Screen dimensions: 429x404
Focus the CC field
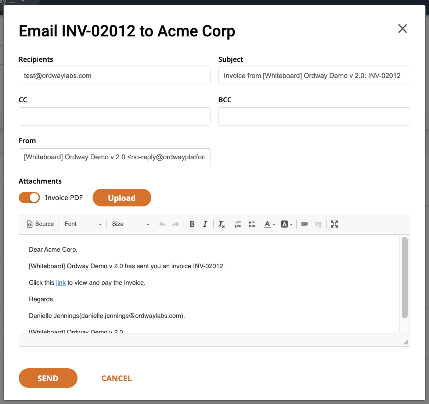pos(114,117)
